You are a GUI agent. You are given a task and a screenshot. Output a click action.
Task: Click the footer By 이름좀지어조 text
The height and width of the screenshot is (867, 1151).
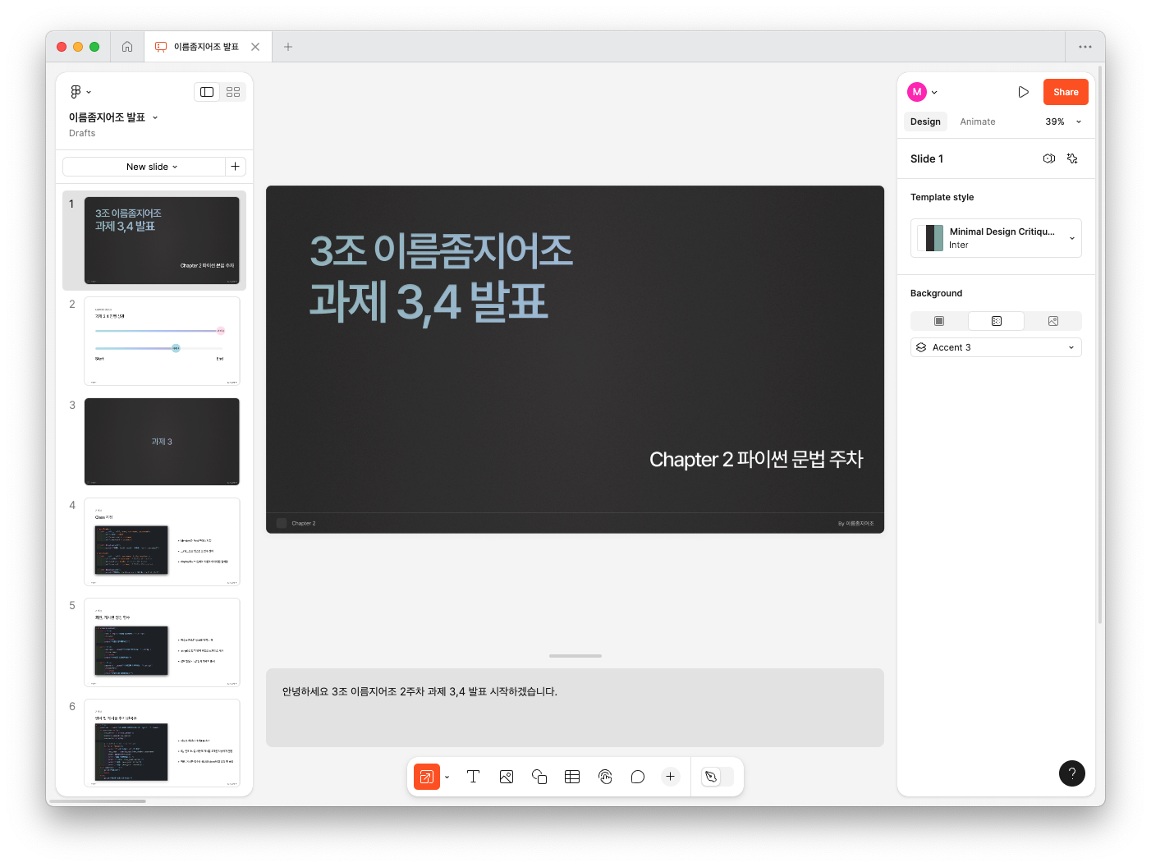point(855,523)
